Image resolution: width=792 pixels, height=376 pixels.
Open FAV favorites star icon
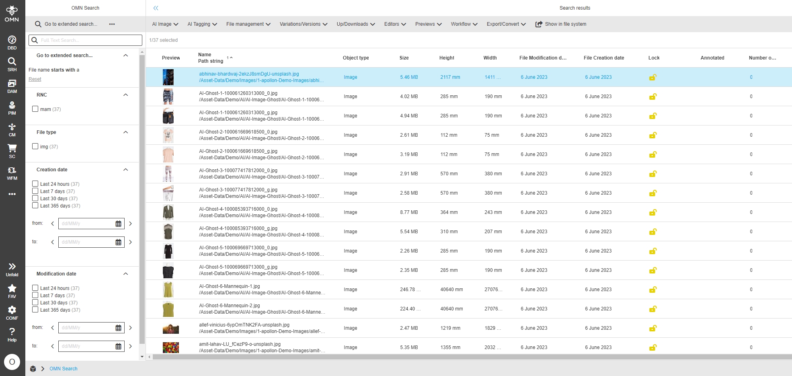(12, 291)
